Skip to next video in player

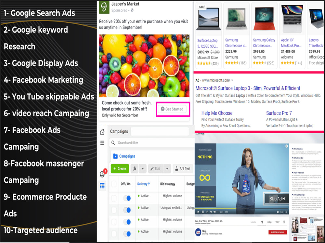207,212
